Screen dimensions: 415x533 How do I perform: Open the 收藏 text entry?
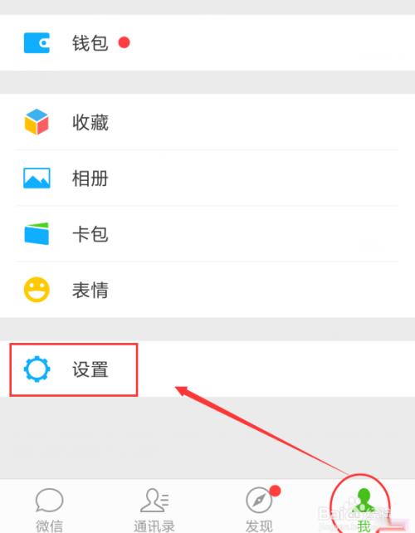click(90, 122)
